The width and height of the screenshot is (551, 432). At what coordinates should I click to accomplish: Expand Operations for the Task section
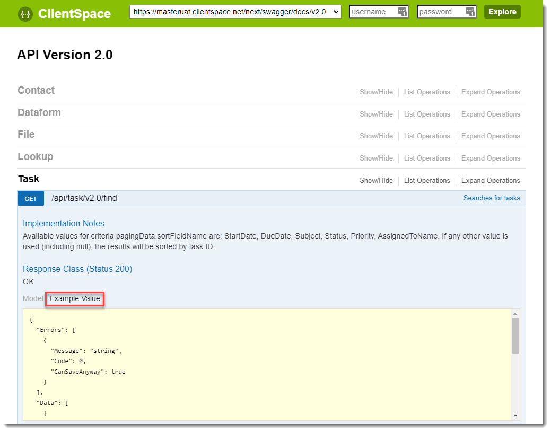point(491,181)
